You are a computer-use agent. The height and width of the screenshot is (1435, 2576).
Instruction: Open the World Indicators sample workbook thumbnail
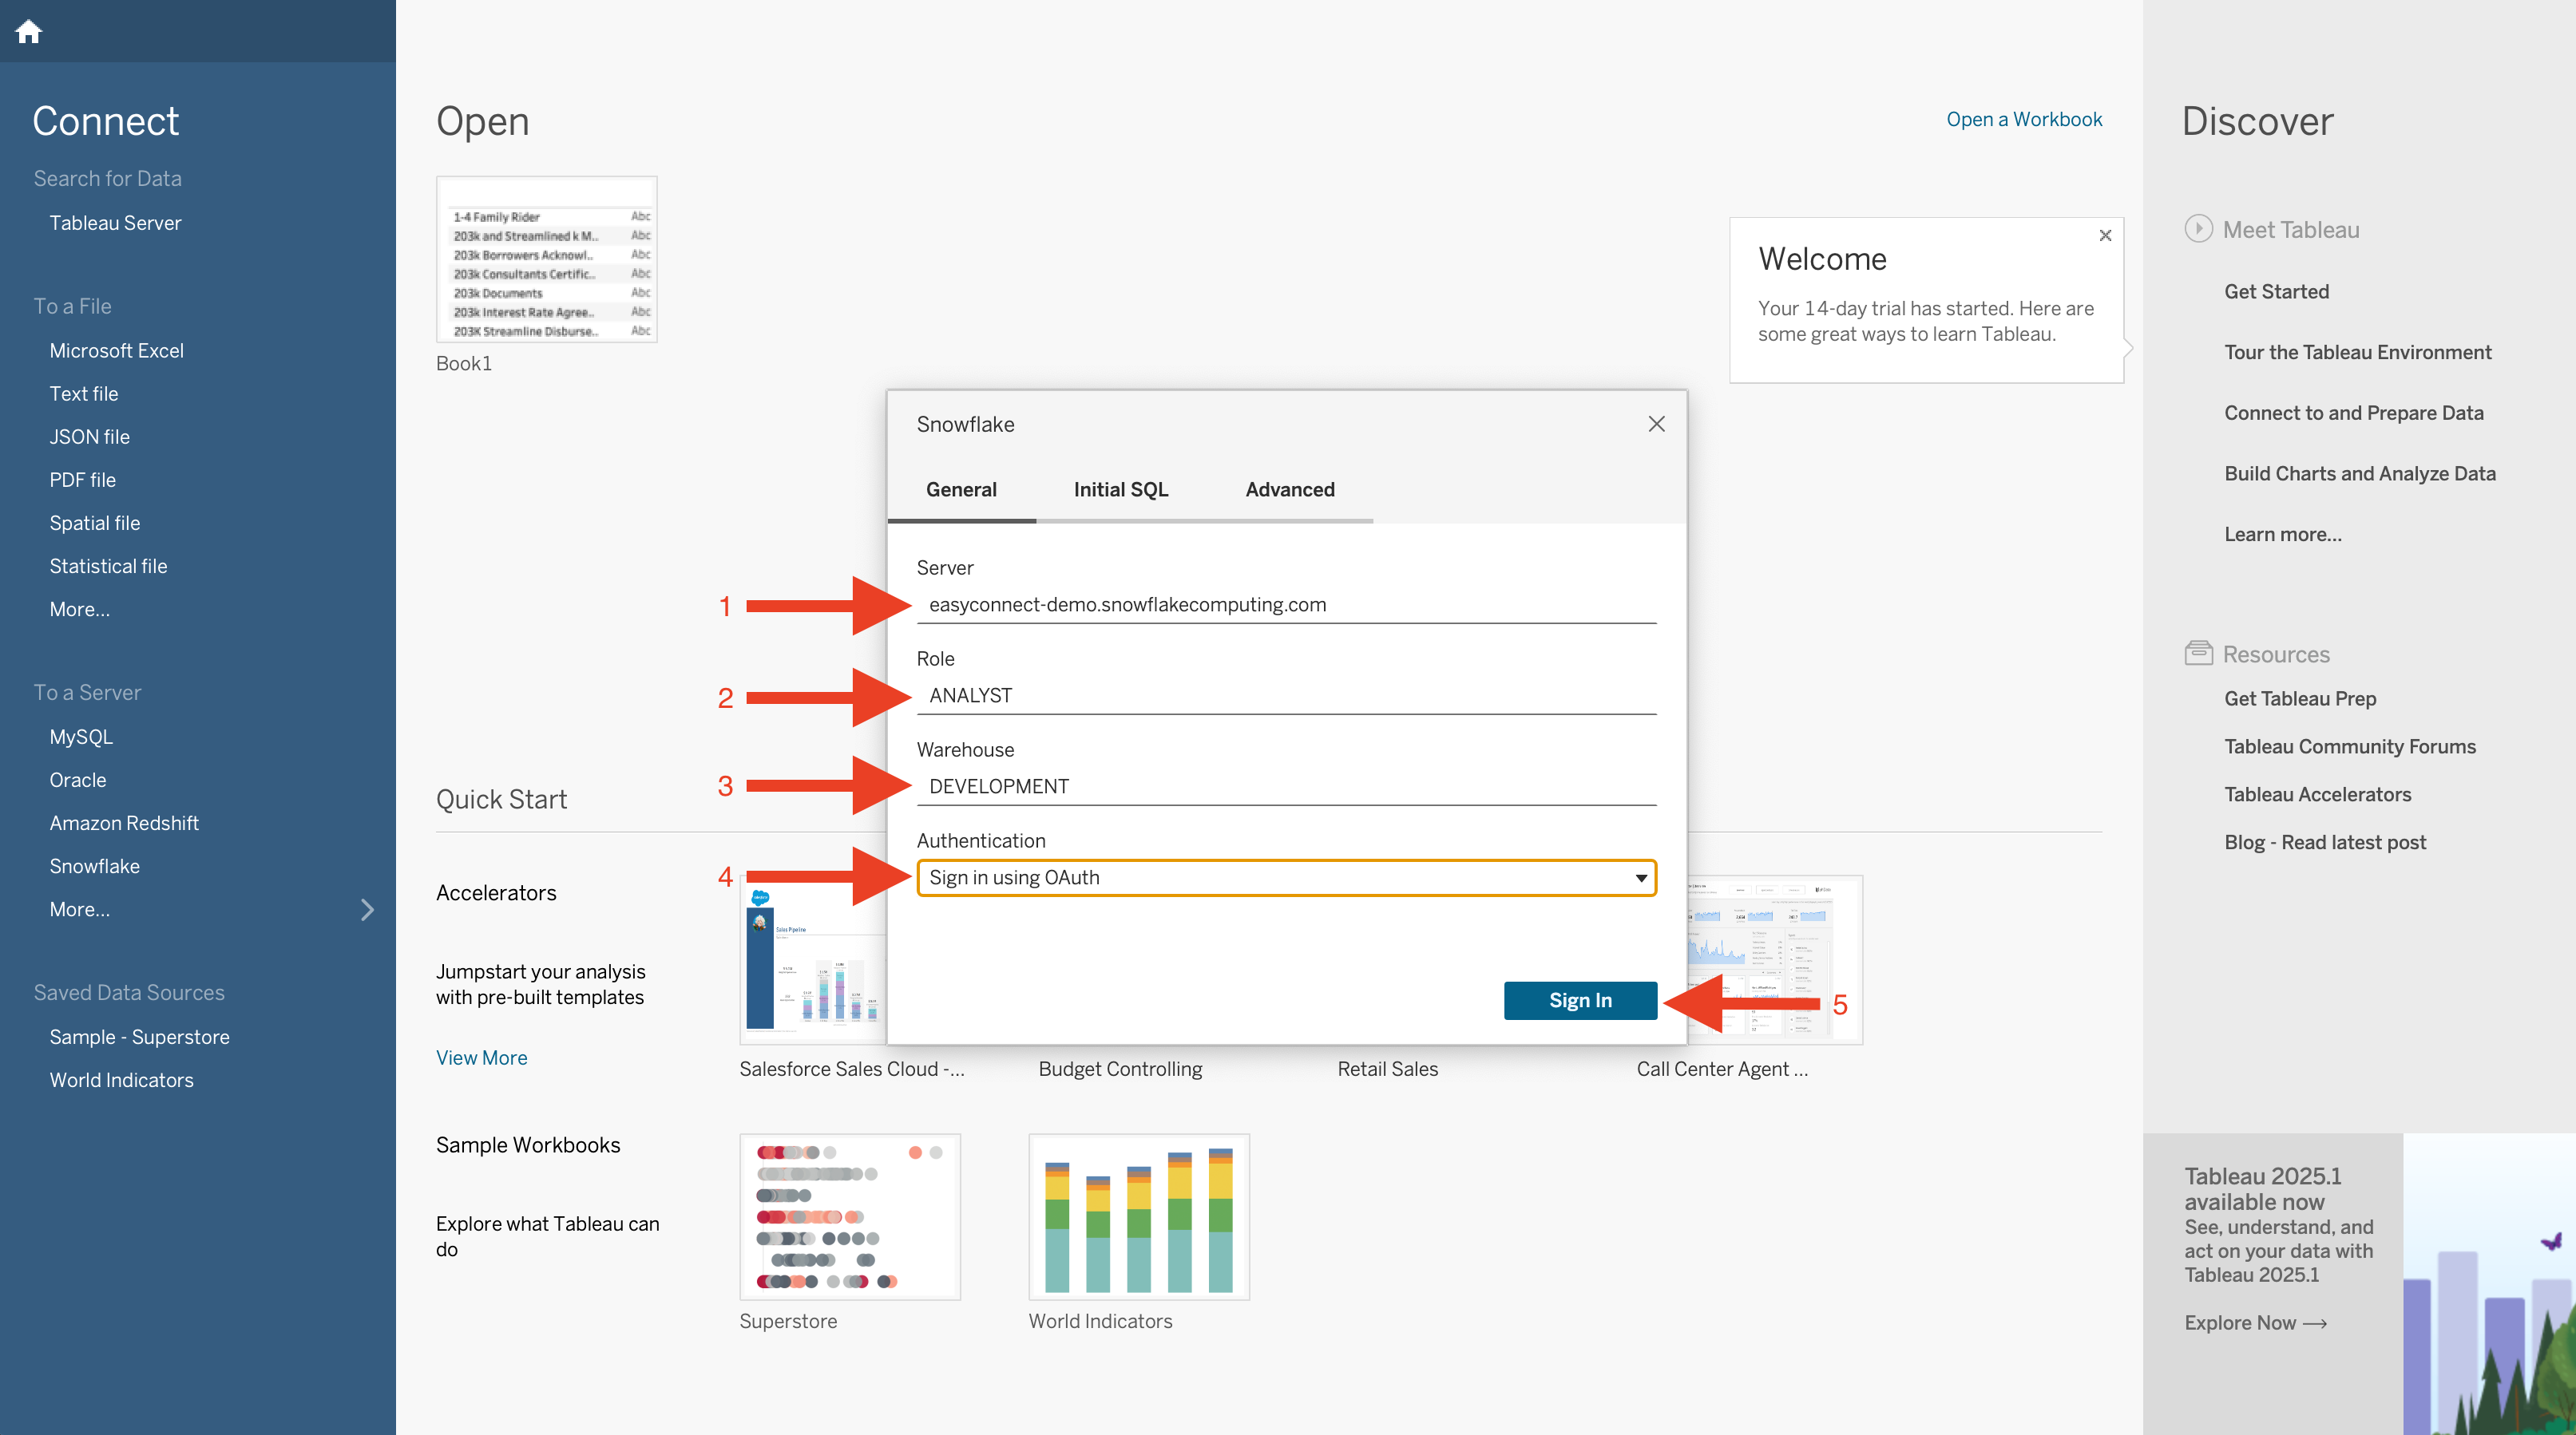[x=1138, y=1216]
